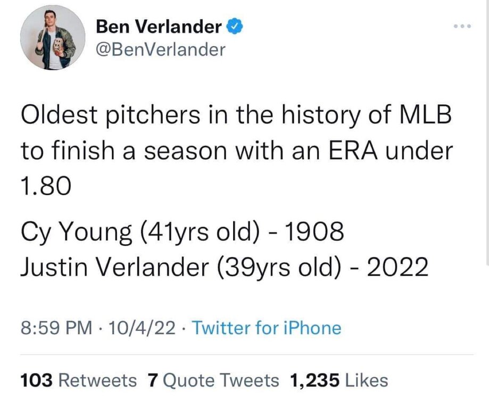Open the @BenVerlander handle link
The image size is (489, 399).
click(160, 49)
